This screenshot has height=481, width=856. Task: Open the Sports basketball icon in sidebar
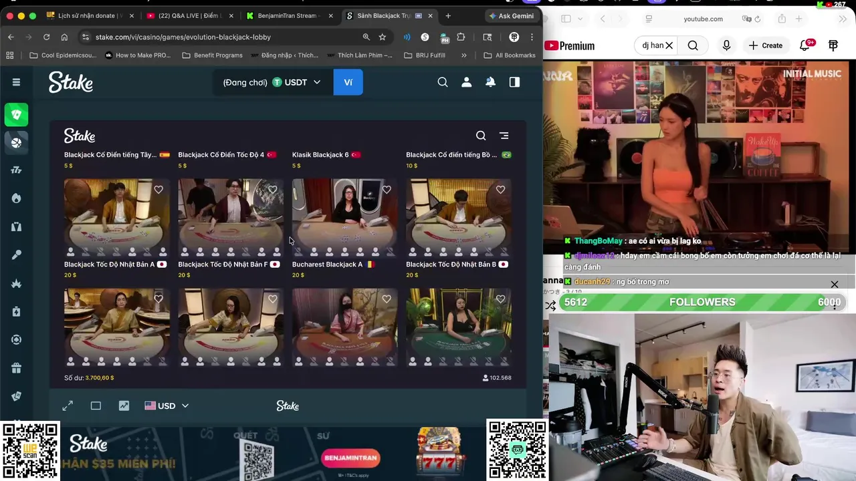(17, 142)
